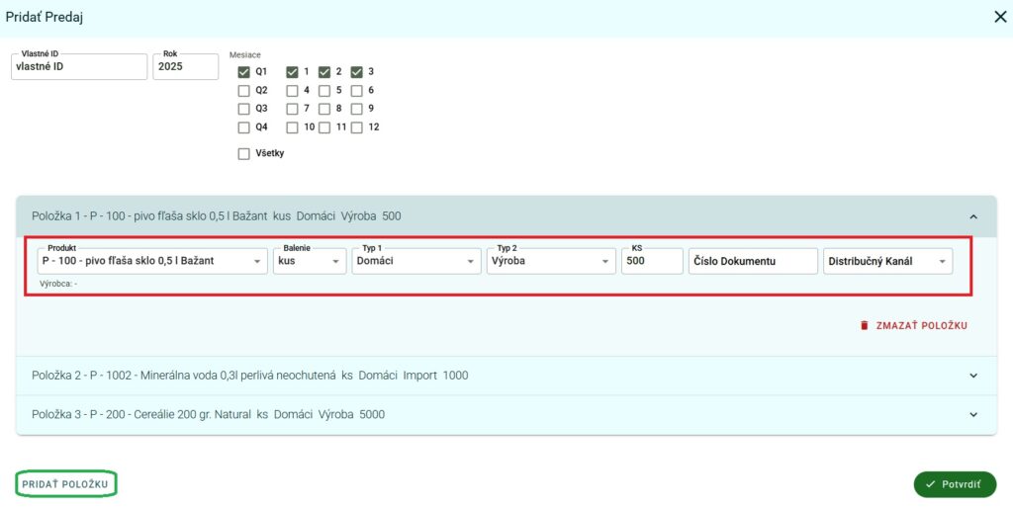The width and height of the screenshot is (1013, 507).
Task: Click the Rok year field
Action: pos(185,67)
